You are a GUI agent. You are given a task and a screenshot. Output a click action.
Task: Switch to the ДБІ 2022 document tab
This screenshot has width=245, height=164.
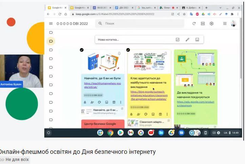point(124,8)
